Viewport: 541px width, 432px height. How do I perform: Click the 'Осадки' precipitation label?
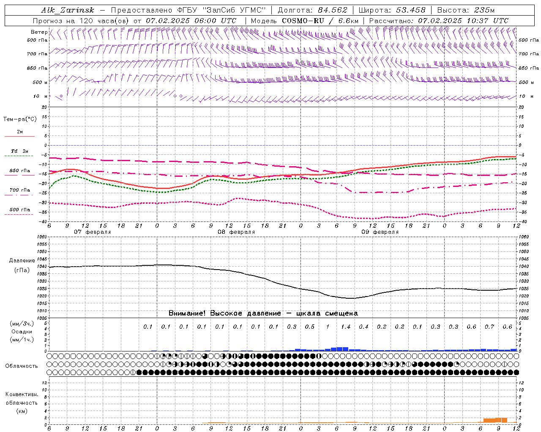click(x=22, y=332)
